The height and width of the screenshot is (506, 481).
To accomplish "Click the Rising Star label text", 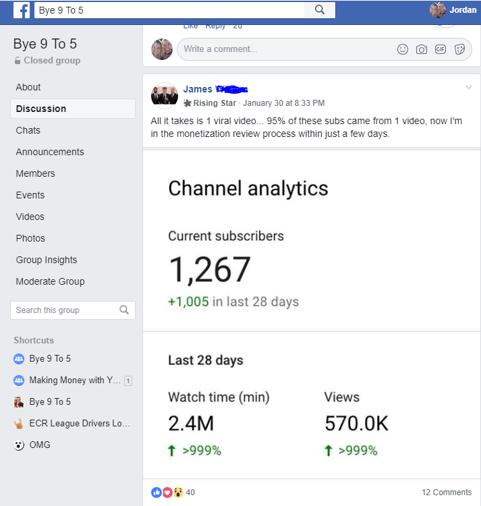I will pyautogui.click(x=215, y=103).
